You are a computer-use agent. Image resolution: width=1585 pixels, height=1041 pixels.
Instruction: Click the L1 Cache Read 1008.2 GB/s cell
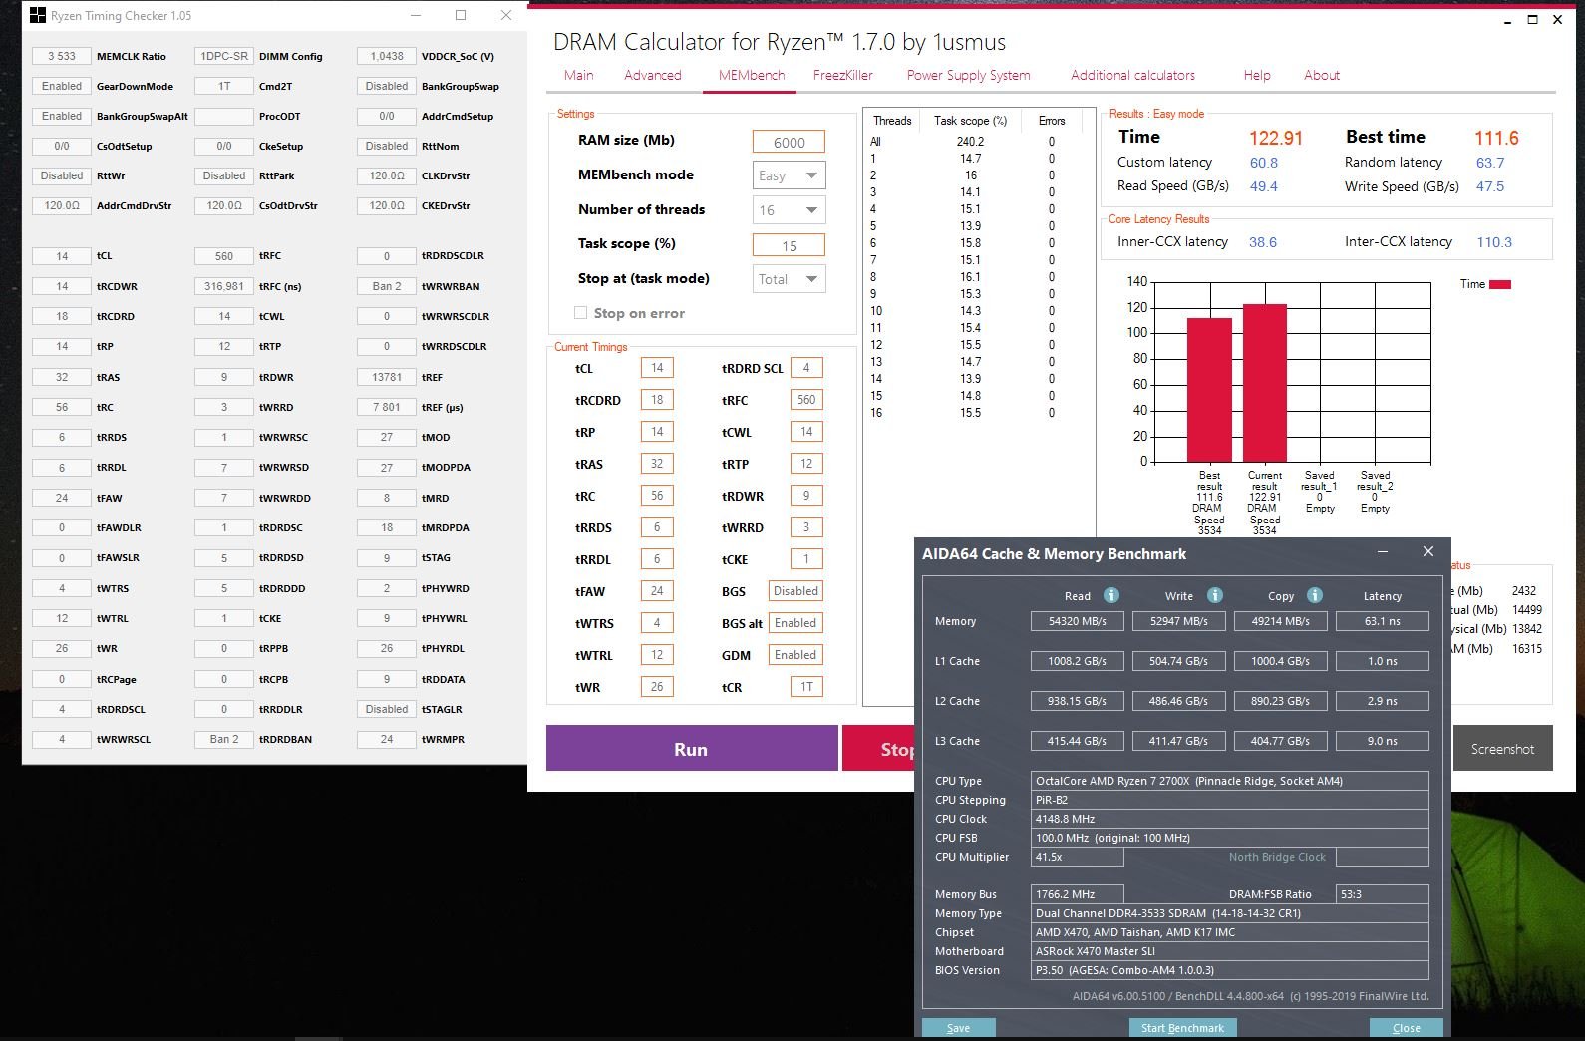[1078, 661]
